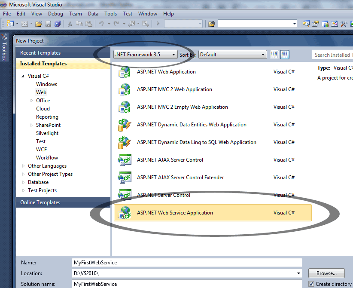Click the Open File folder icon
Viewport: 353px width, 288px height.
[x=39, y=24]
